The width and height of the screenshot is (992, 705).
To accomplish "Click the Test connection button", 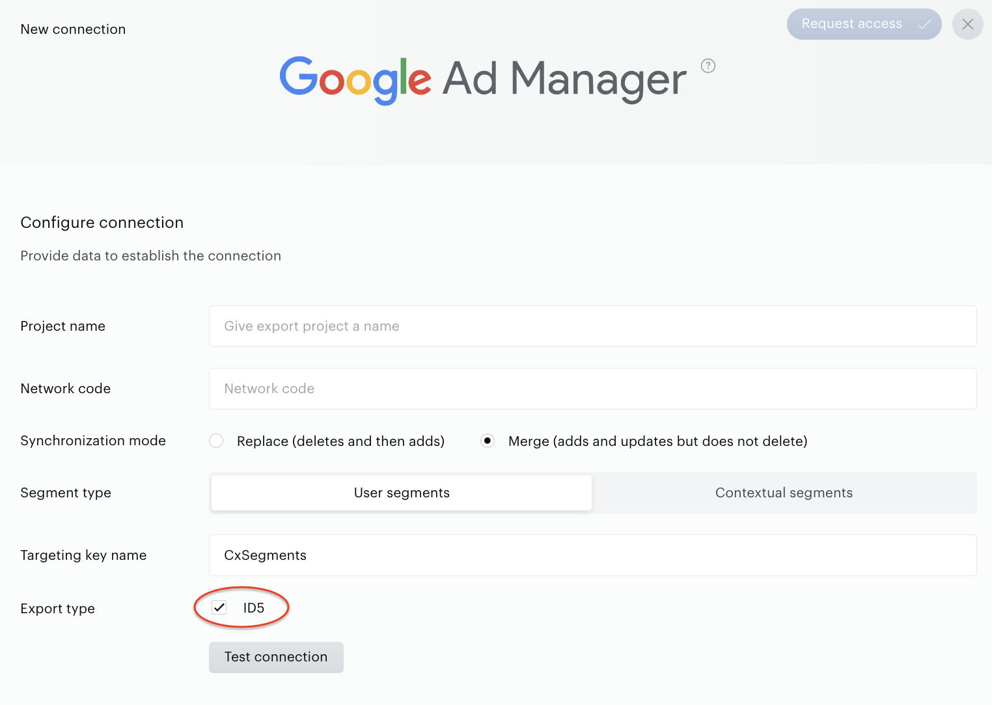I will (x=276, y=657).
